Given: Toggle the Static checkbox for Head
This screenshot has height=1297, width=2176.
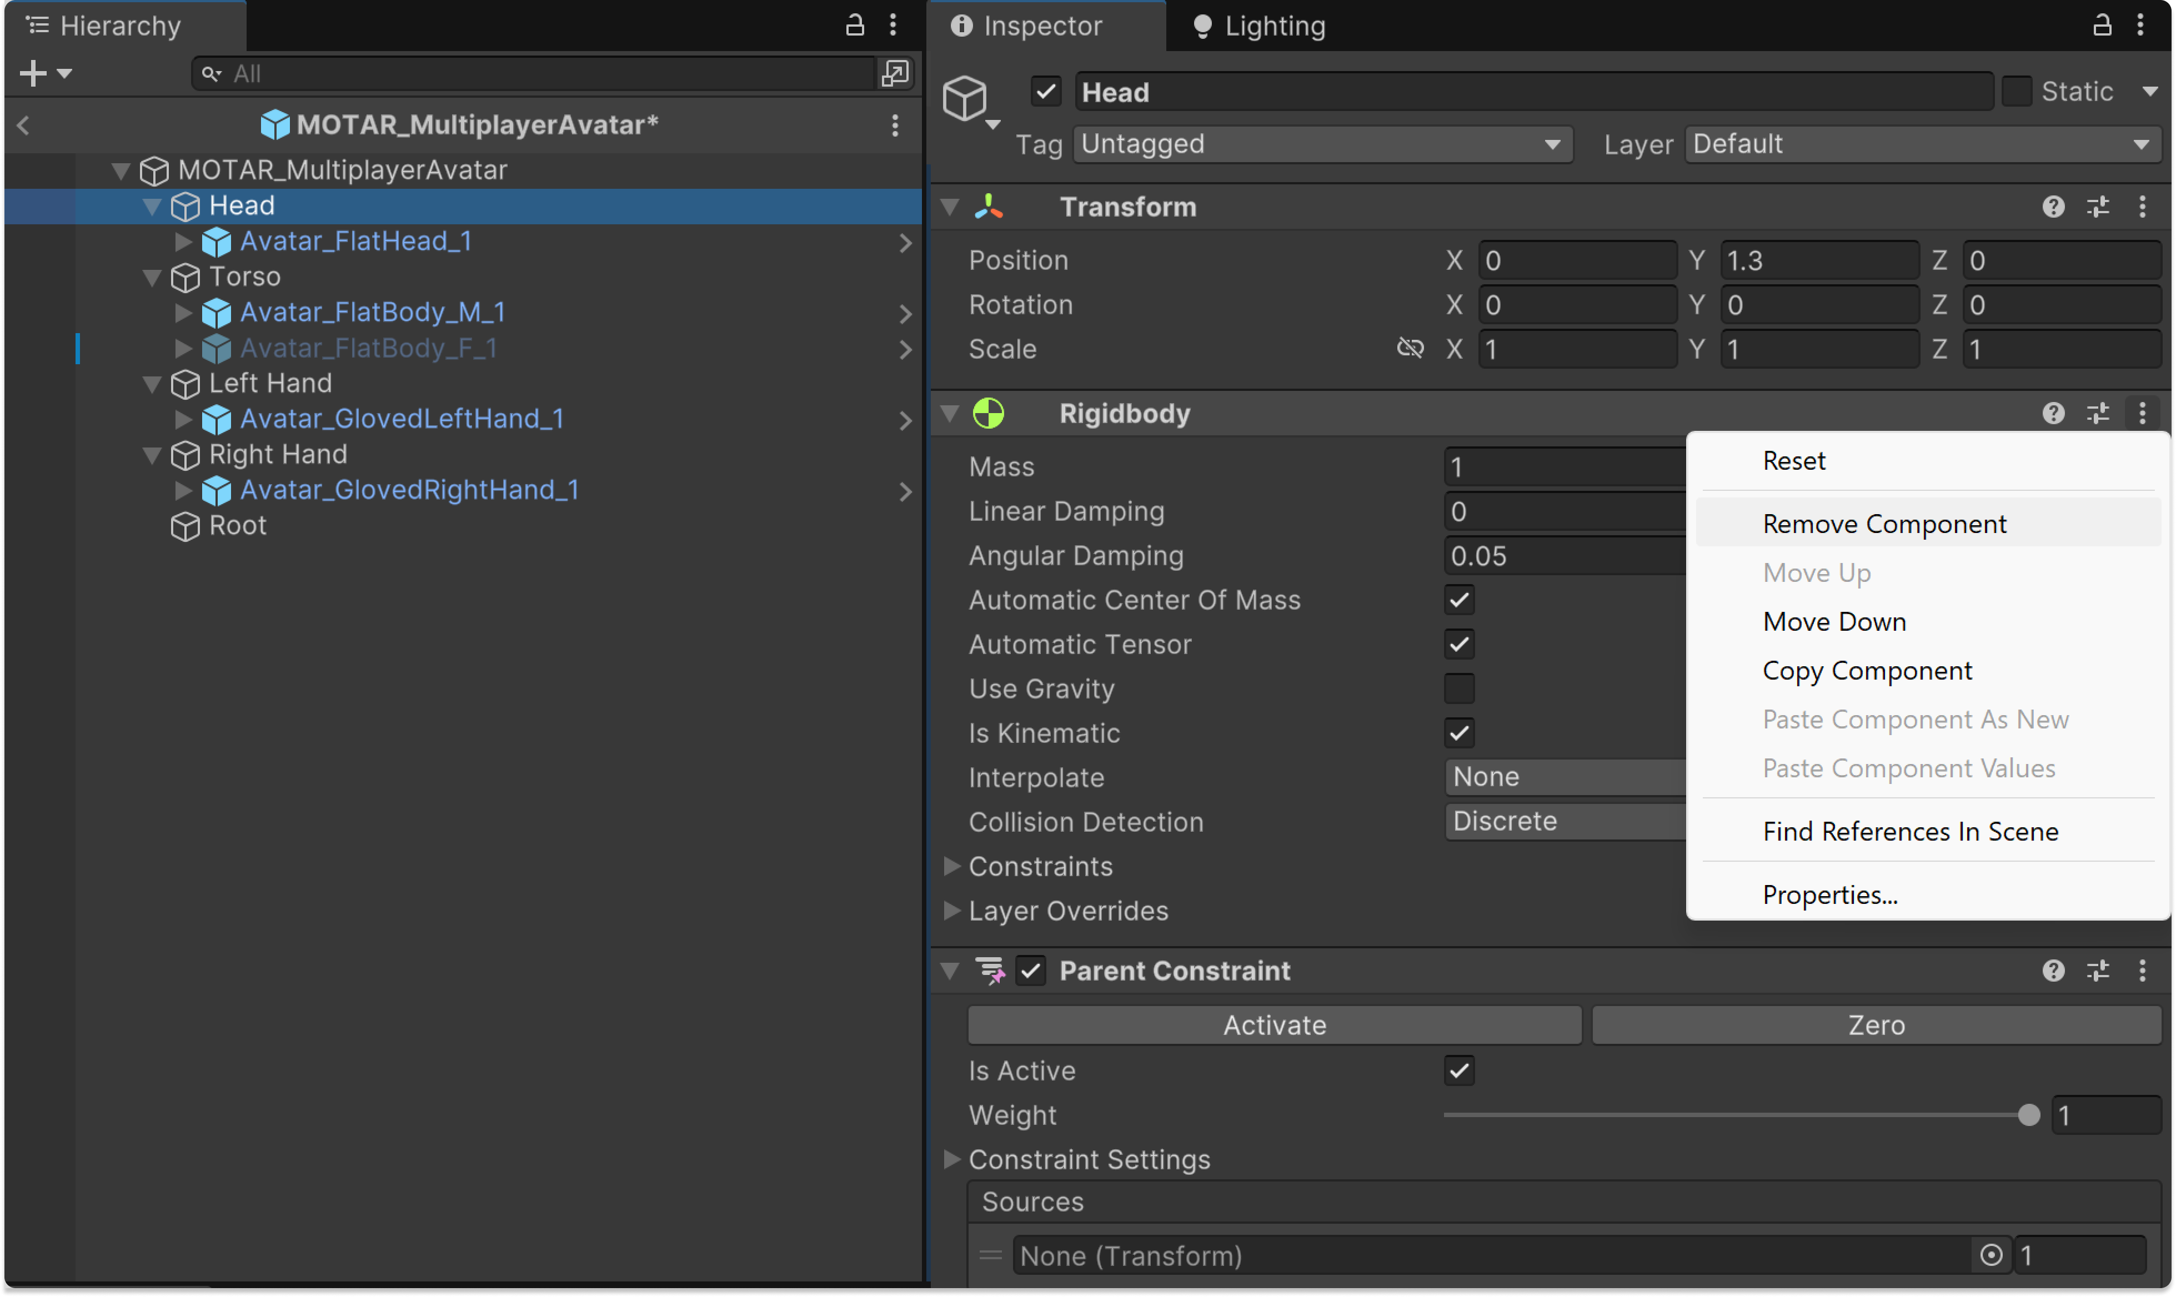Looking at the screenshot, I should 2017,92.
